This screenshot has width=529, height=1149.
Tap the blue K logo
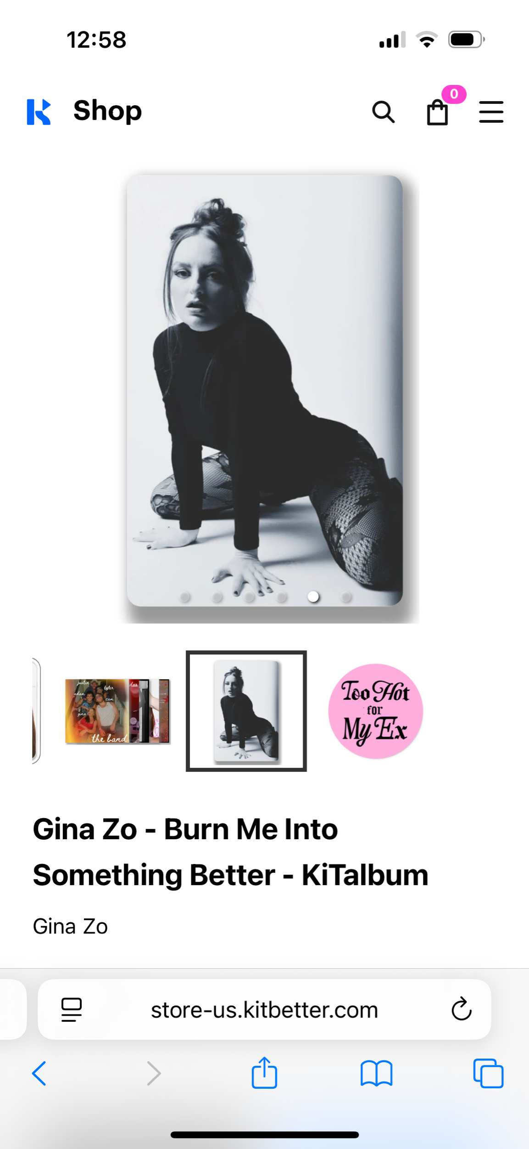point(39,112)
